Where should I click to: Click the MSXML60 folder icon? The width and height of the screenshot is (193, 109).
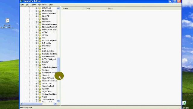tap(40, 8)
